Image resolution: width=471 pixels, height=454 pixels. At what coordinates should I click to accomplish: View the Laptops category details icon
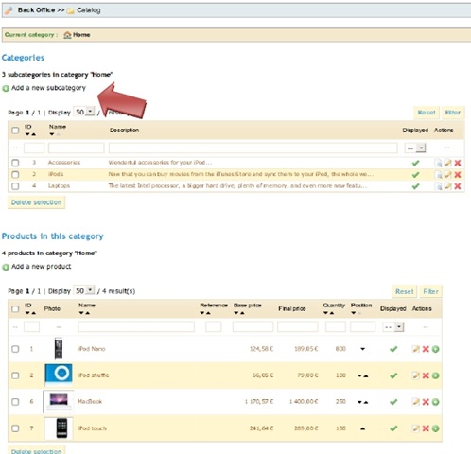point(439,186)
